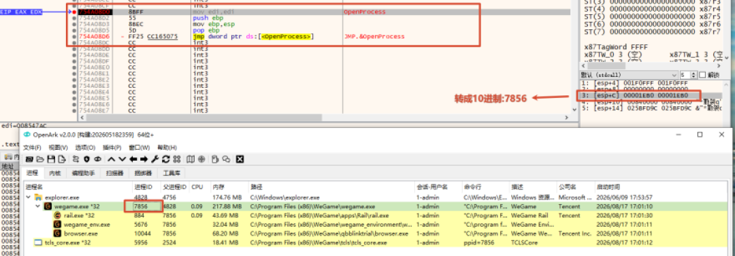Screen dimensions: 735x256
Task: Click the open folder icon in OpenArk toolbar
Action: 40,159
